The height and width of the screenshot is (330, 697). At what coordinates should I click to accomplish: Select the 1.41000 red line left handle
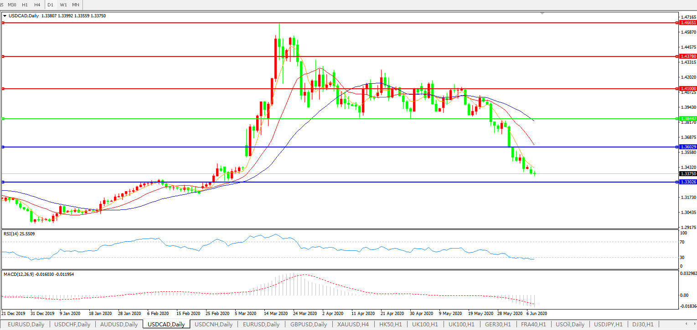click(x=3, y=89)
